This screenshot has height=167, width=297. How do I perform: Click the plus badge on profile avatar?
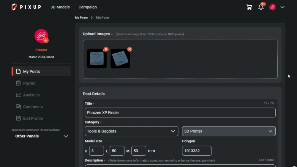(46, 40)
